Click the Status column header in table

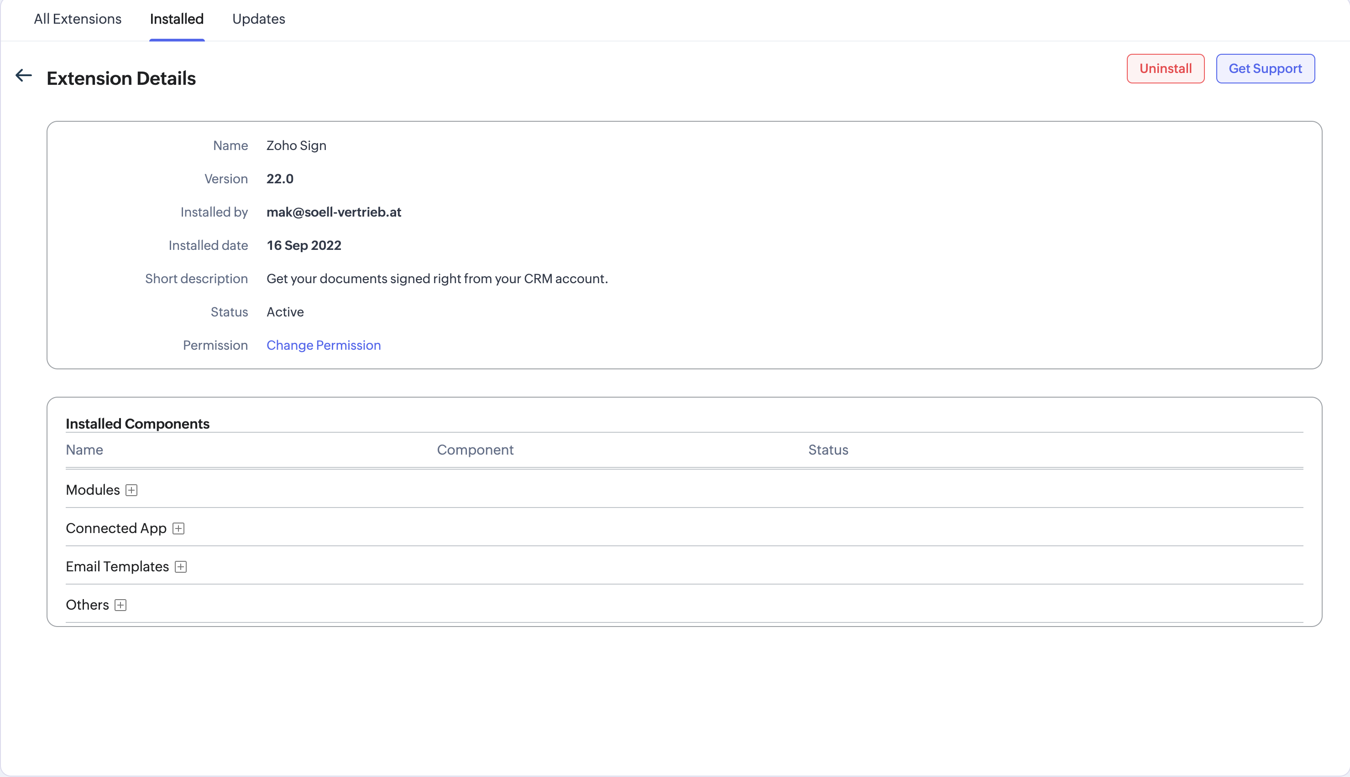pos(828,450)
